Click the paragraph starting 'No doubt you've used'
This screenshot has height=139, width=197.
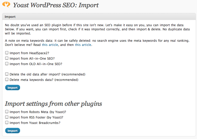[97, 29]
